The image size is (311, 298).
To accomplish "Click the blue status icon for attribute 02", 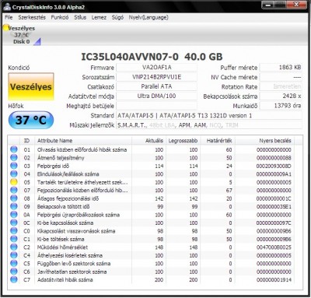I will pyautogui.click(x=14, y=157).
